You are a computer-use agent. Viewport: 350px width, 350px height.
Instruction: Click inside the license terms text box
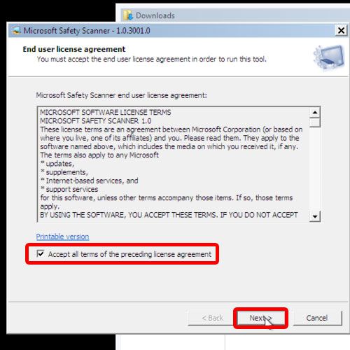pyautogui.click(x=173, y=164)
